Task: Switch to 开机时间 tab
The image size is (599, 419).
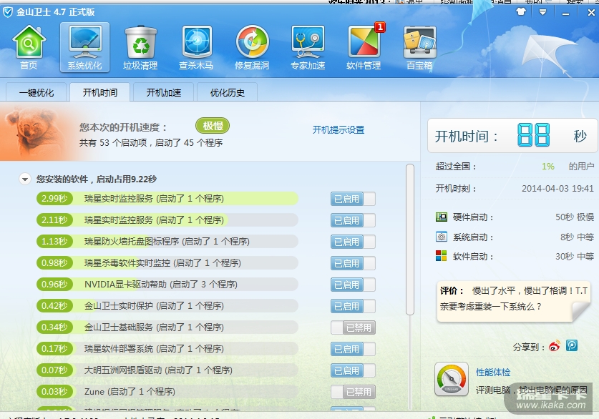Action: [x=100, y=92]
